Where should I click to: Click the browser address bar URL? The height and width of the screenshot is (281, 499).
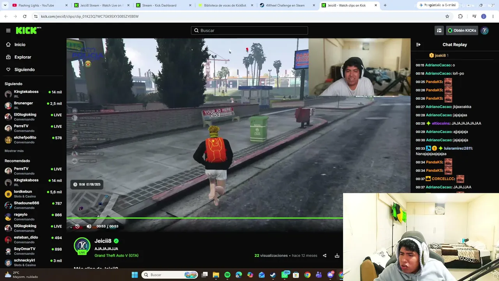(x=90, y=16)
